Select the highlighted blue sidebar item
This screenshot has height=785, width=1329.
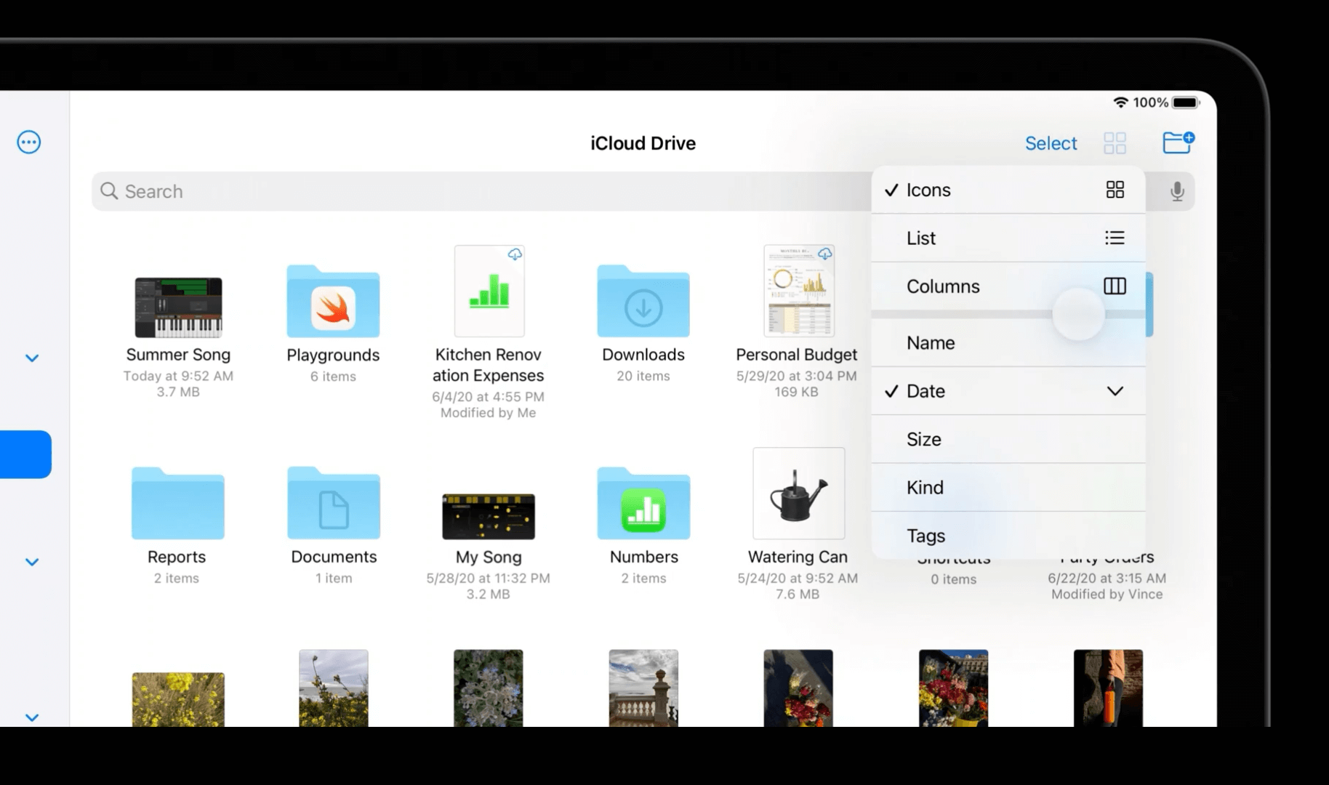pyautogui.click(x=25, y=454)
